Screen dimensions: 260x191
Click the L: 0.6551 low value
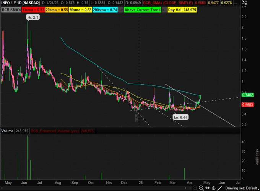point(98,3)
